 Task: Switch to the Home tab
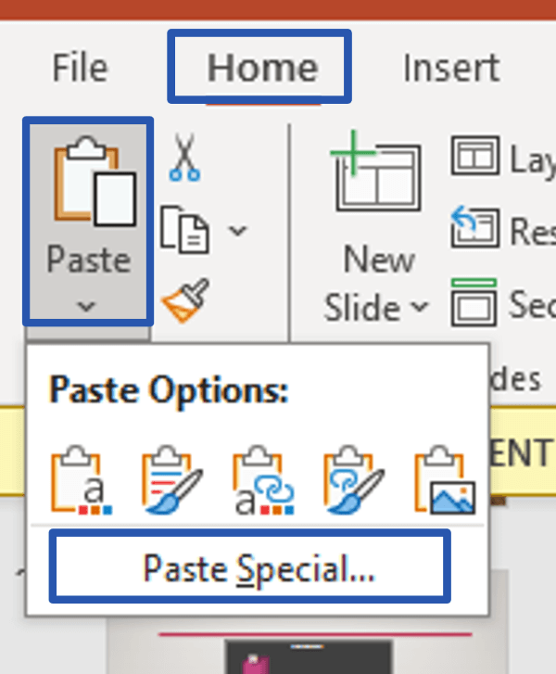pyautogui.click(x=263, y=67)
